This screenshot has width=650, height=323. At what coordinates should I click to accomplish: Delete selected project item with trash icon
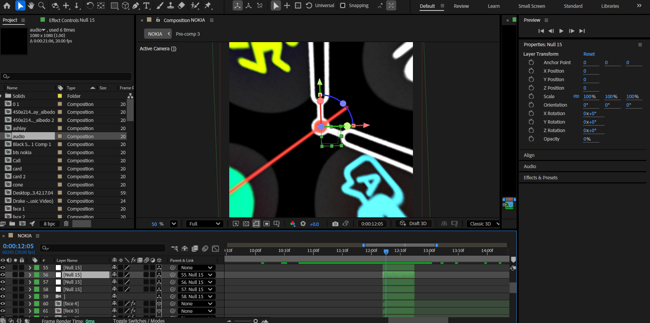pyautogui.click(x=66, y=223)
